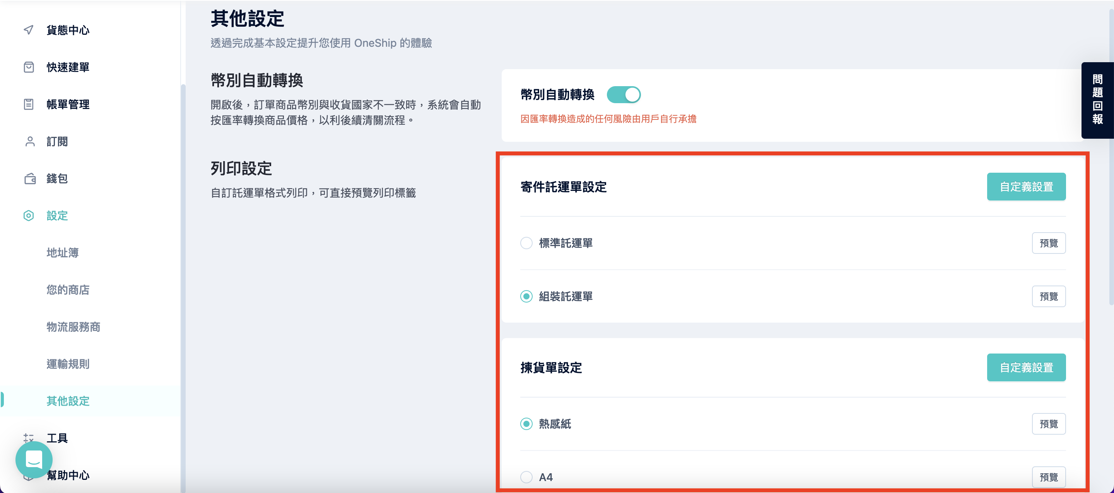The width and height of the screenshot is (1114, 493).
Task: Open 帳單管理 menu item
Action: pos(68,104)
